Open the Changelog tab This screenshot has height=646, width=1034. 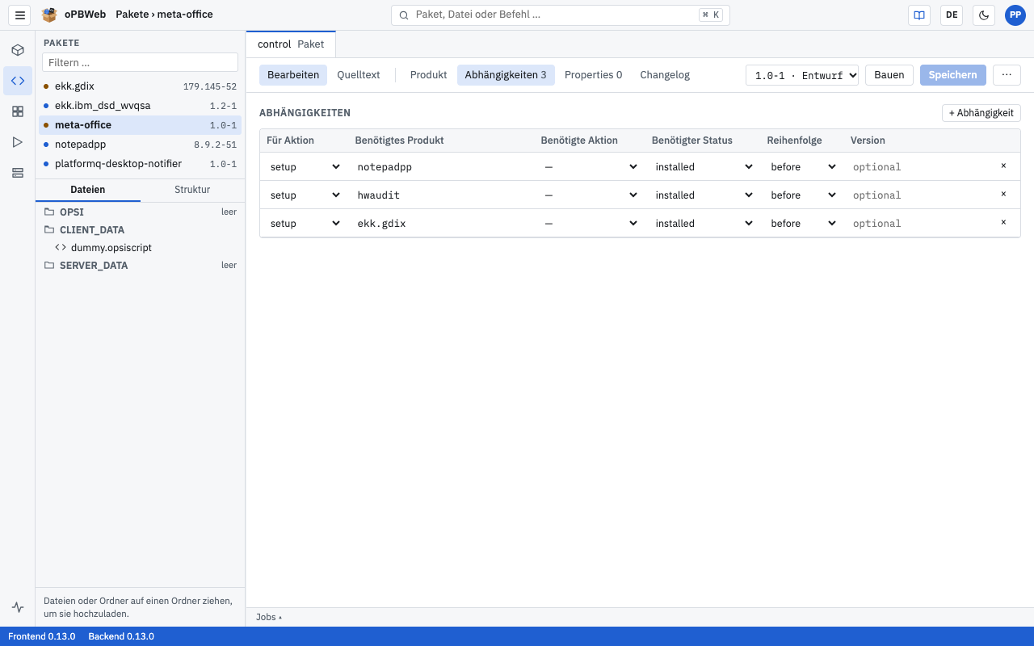click(665, 75)
